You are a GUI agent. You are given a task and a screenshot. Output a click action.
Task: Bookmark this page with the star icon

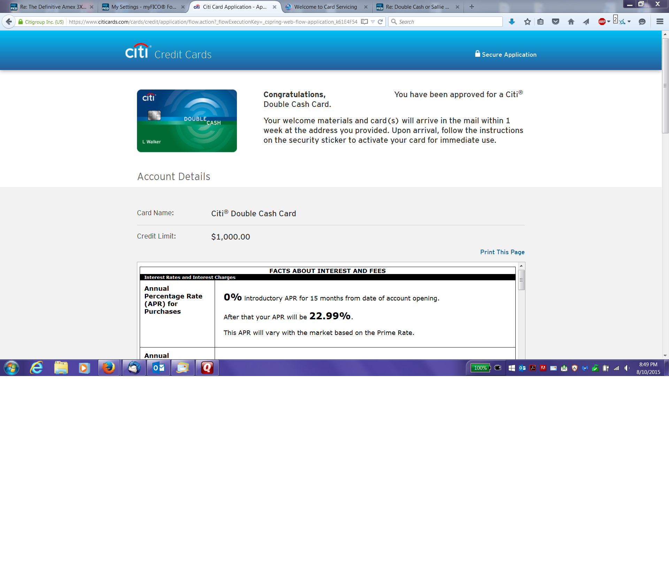point(527,22)
